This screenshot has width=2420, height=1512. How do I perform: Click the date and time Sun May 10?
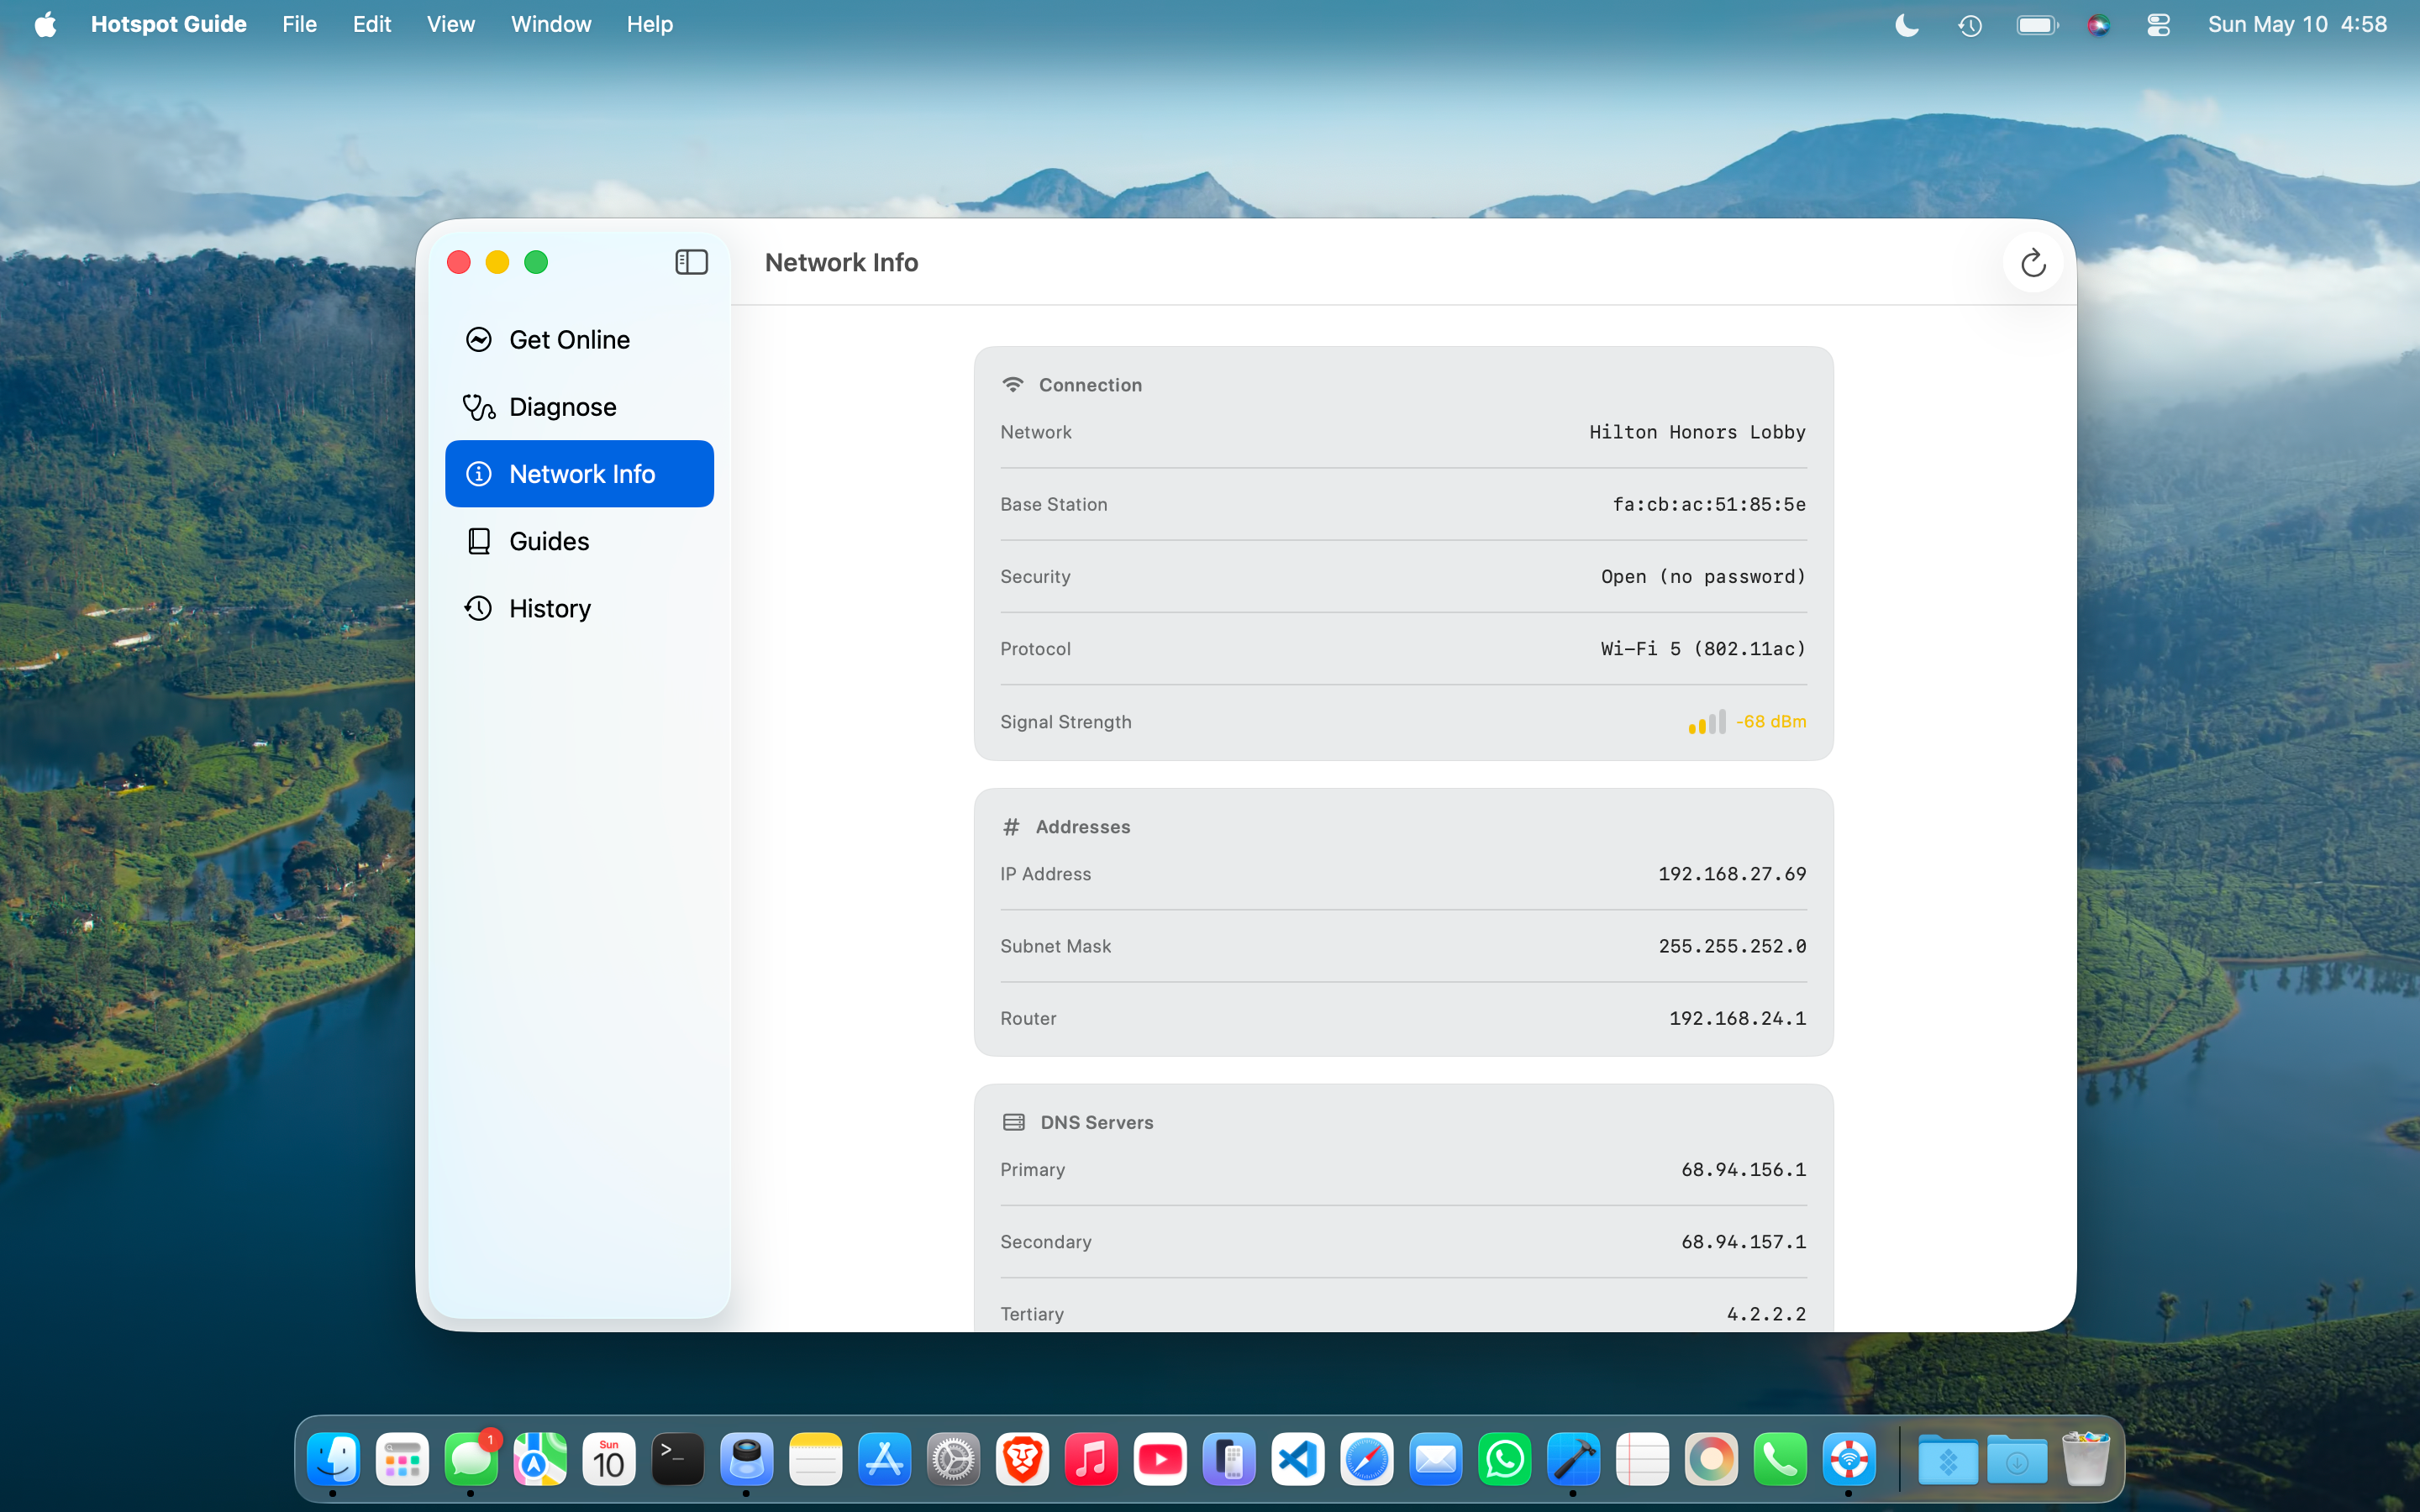tap(2297, 24)
